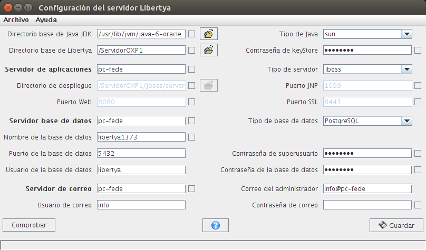Screen dimensions: 426x250
Task: Click the Usuario de la base de datos field
Action: (x=141, y=170)
